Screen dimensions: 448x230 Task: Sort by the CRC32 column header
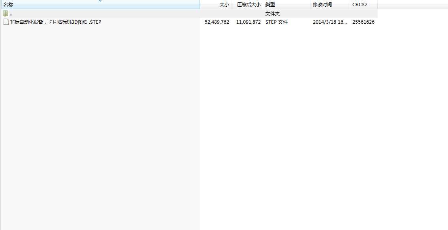pyautogui.click(x=364, y=5)
